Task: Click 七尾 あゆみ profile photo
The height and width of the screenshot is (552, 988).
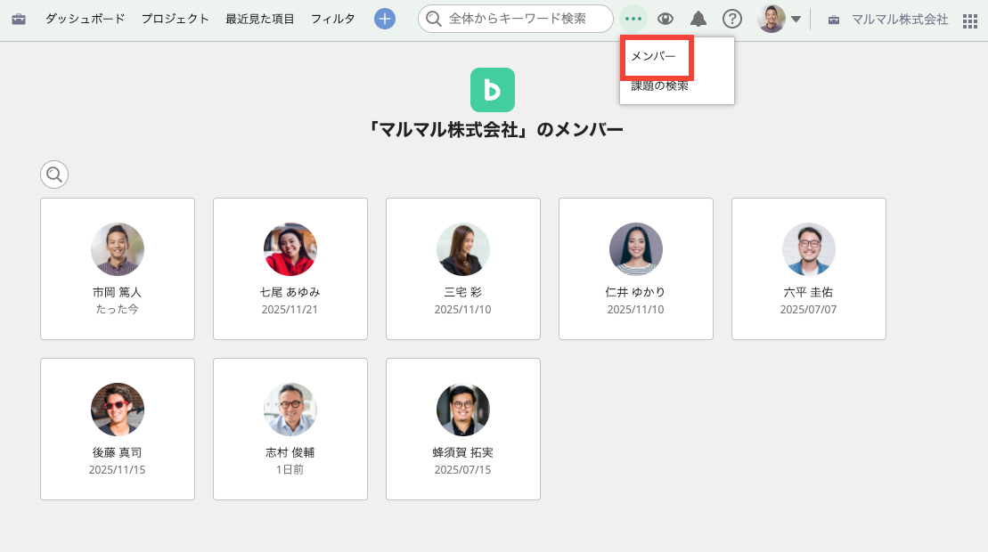Action: click(290, 249)
